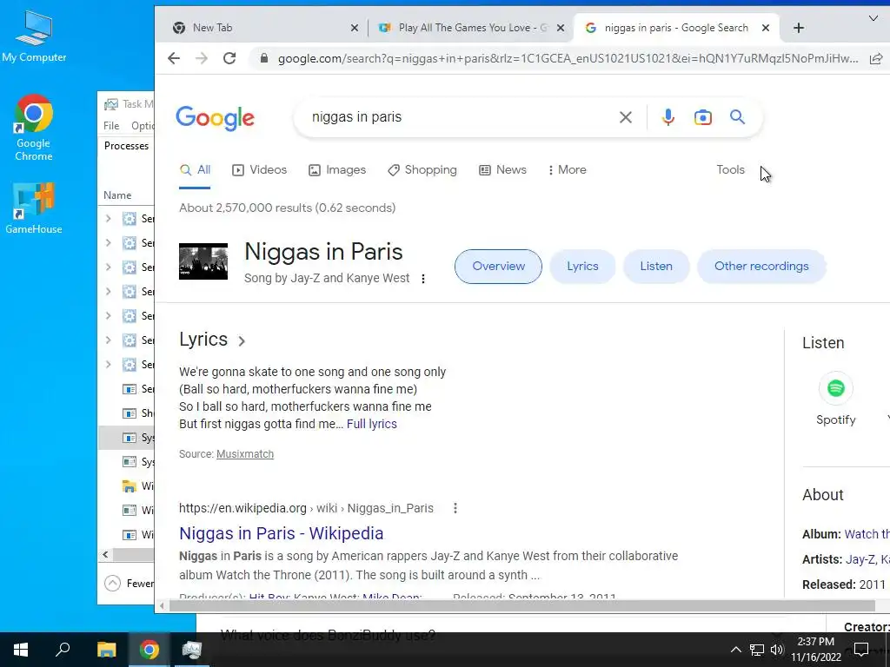The image size is (890, 667).
Task: Open the File menu in Task Manager
Action: tap(111, 126)
